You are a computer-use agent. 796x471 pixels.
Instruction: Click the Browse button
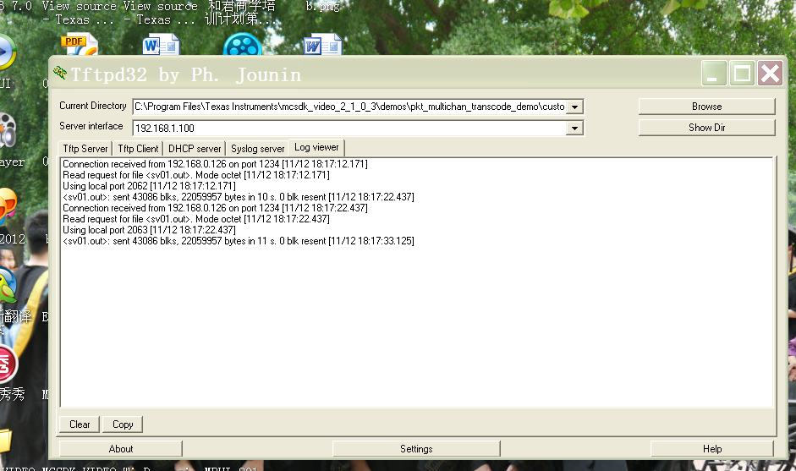706,107
